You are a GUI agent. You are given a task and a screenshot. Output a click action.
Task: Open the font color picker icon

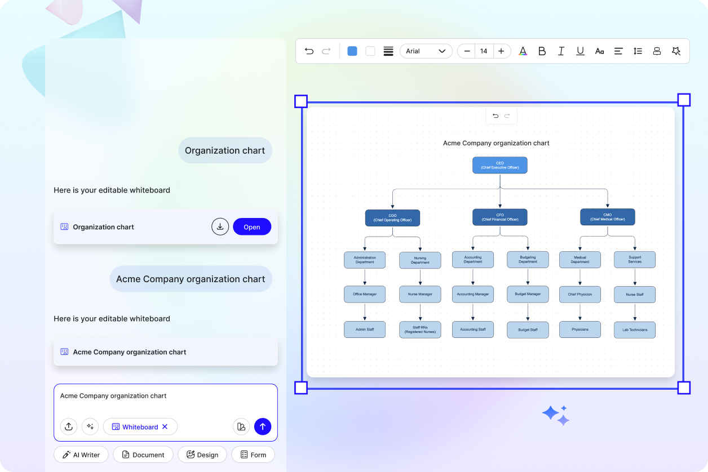pos(523,51)
